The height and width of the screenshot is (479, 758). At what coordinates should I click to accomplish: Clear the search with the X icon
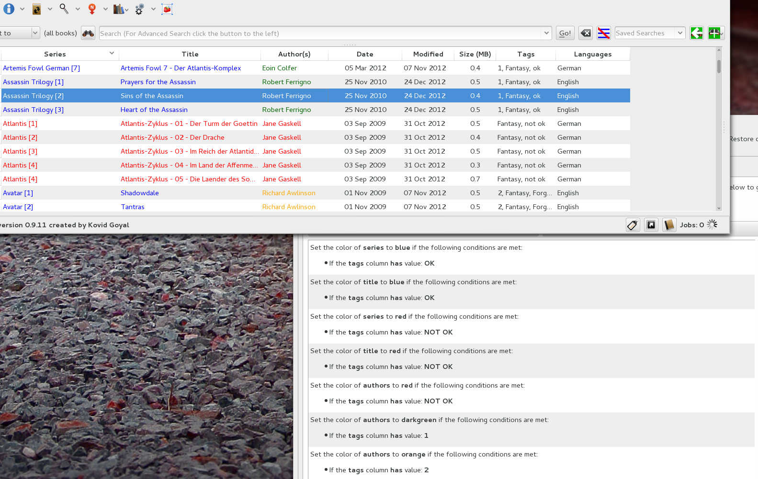(586, 33)
